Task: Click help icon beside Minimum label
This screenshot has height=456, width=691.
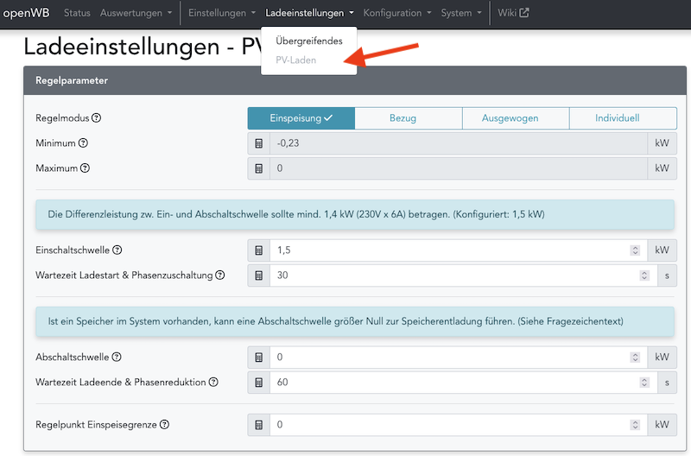Action: (x=84, y=143)
